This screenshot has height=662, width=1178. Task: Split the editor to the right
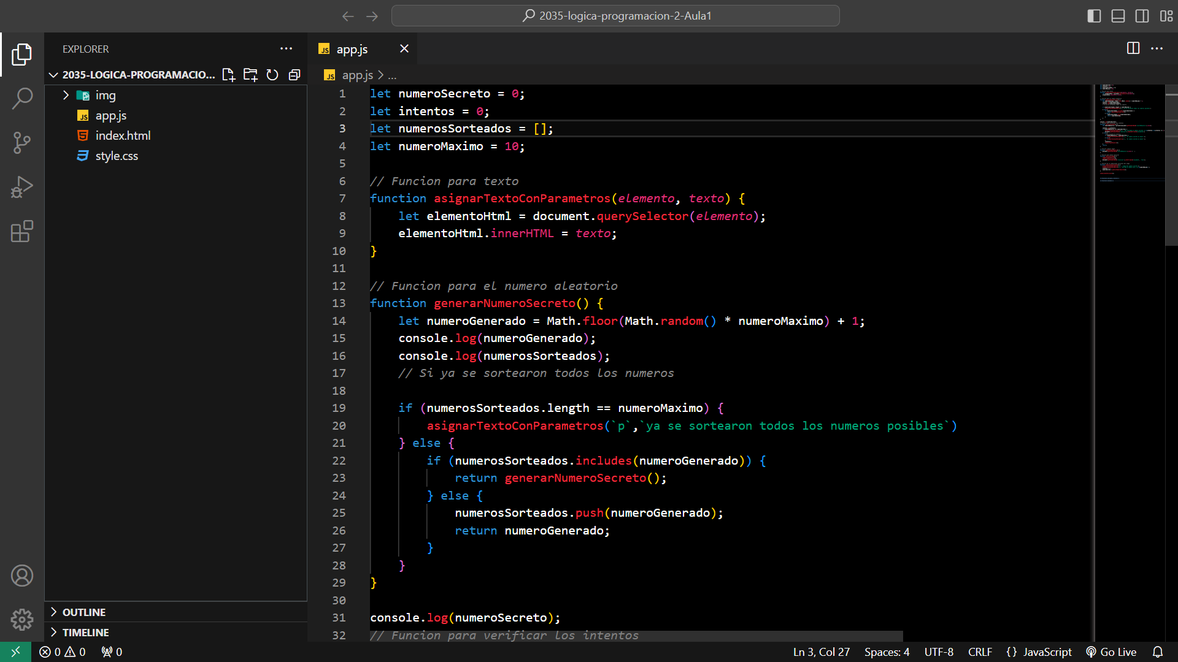pos(1133,48)
